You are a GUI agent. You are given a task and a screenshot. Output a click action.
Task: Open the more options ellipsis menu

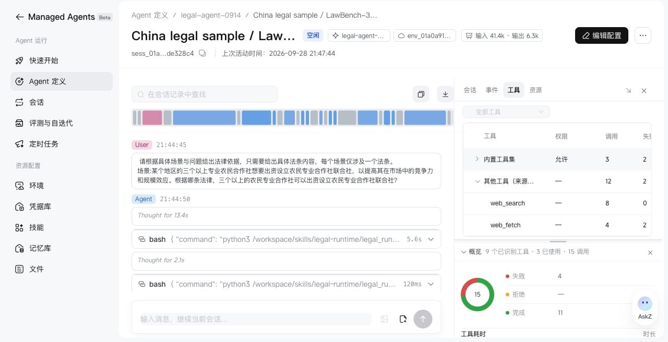tap(643, 35)
